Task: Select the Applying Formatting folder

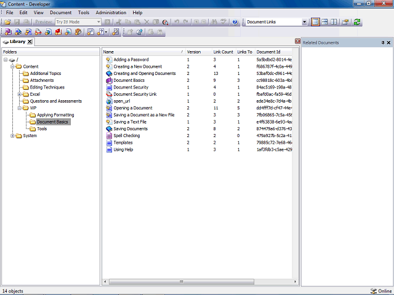Action: (x=55, y=115)
